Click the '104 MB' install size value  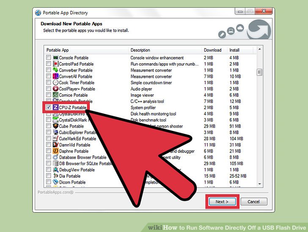tap(236, 138)
